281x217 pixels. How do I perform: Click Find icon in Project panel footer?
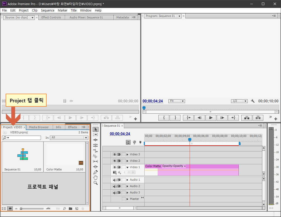tap(64, 209)
